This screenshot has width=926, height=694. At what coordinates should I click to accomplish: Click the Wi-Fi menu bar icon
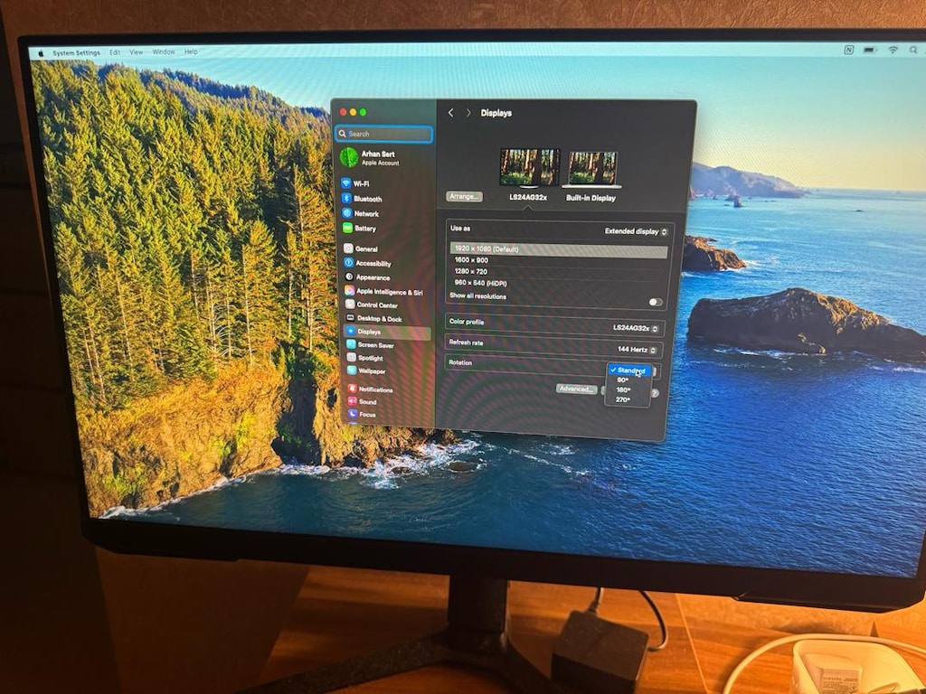pyautogui.click(x=893, y=51)
